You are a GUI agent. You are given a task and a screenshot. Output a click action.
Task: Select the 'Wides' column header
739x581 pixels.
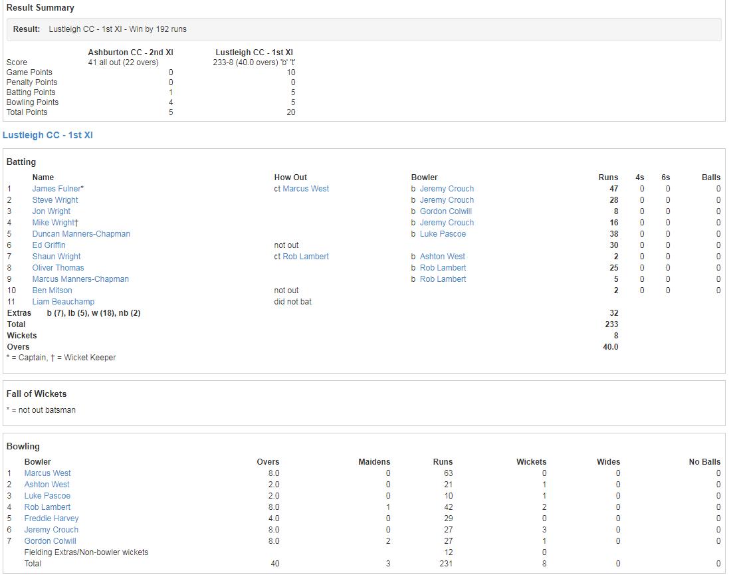coord(609,462)
